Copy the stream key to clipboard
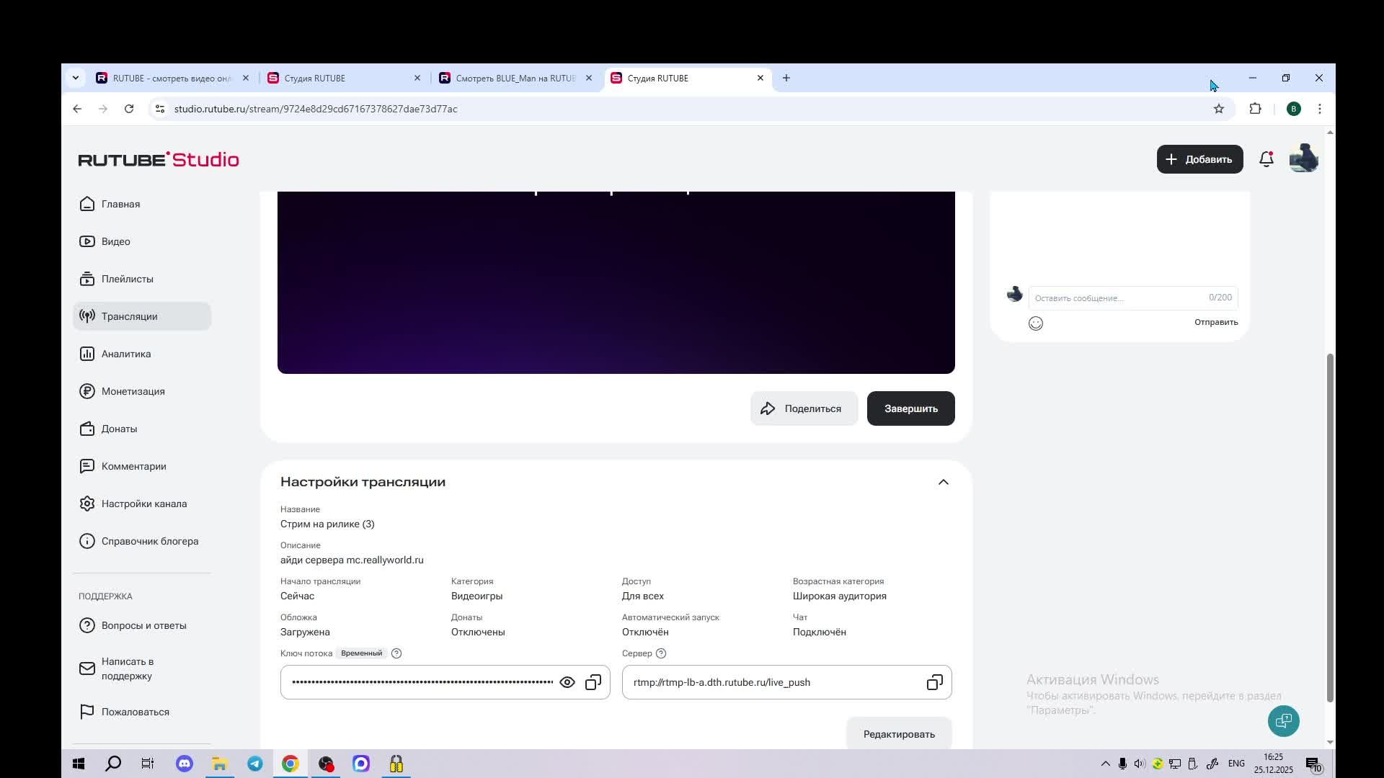 593,682
